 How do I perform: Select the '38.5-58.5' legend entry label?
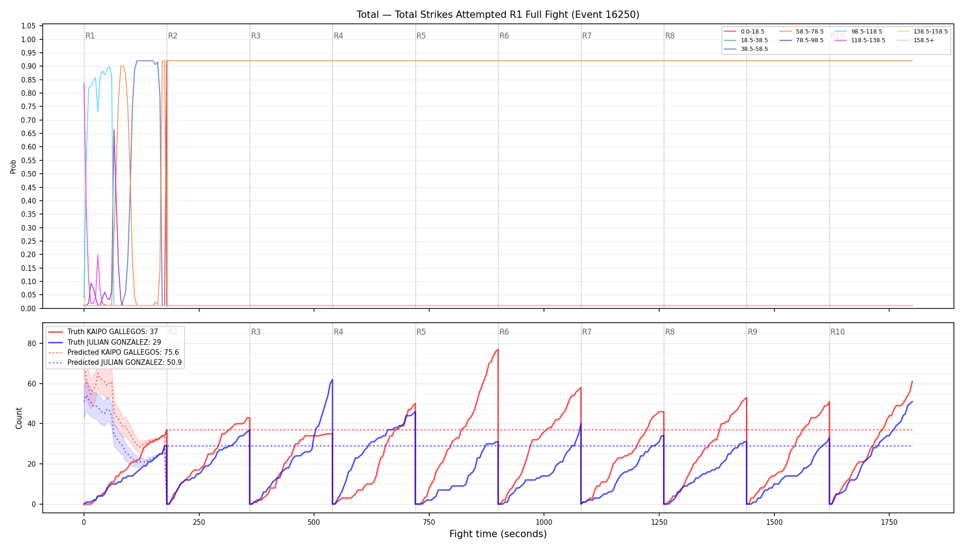coord(754,49)
